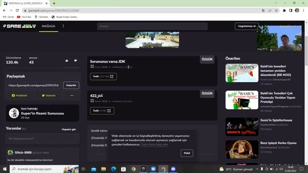The height and width of the screenshot is (173, 308).
Task: Open Mail app from taskbar
Action: point(94,169)
